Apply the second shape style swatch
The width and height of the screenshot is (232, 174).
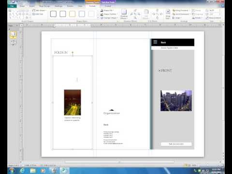[x=63, y=14]
